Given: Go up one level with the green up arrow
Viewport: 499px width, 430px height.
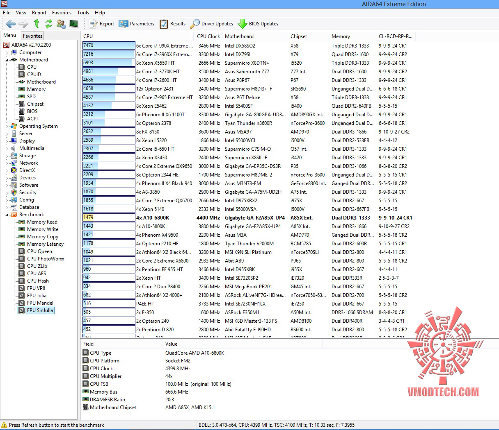Looking at the screenshot, I should coord(37,24).
